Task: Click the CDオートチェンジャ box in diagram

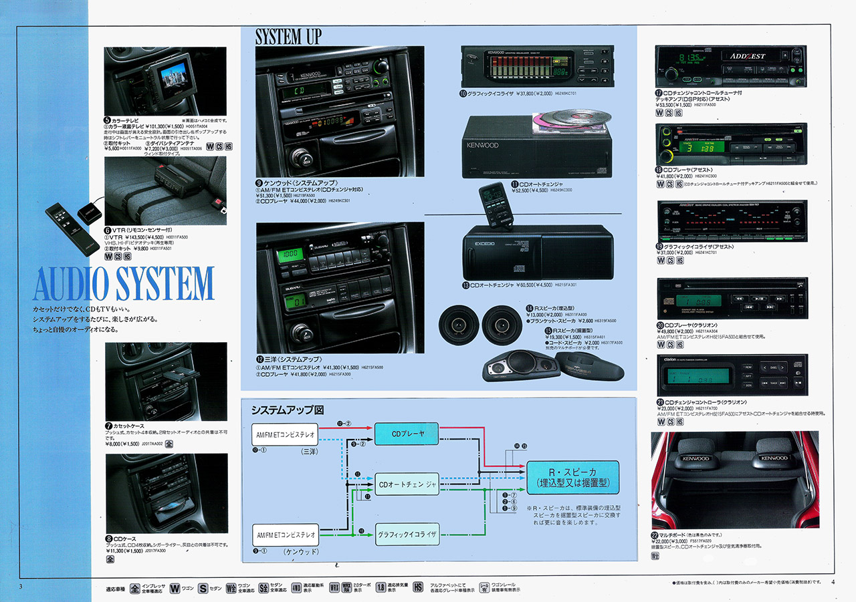Action: click(407, 484)
